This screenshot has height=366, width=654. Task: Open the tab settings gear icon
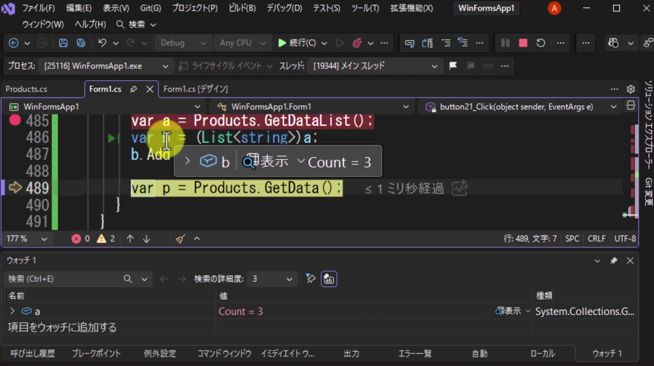pyautogui.click(x=630, y=89)
